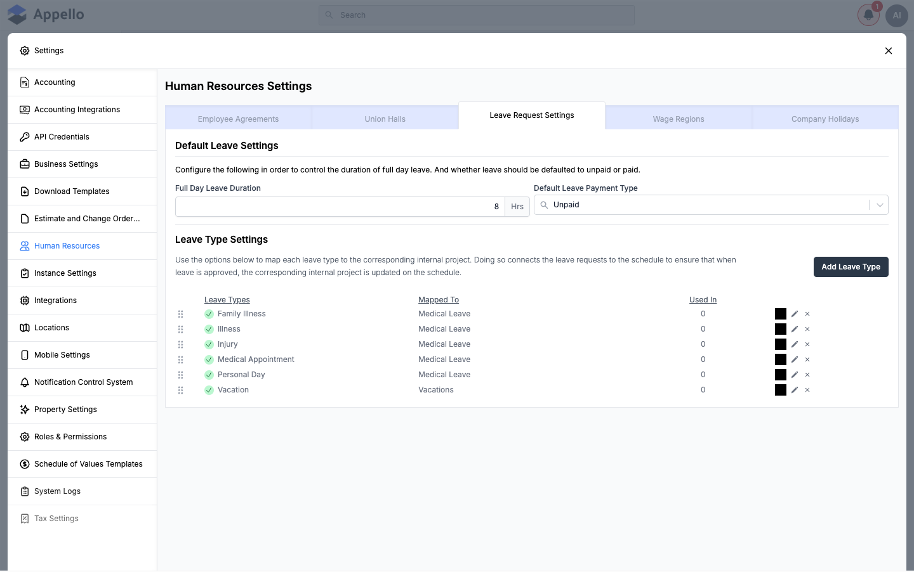Click the top Search box
This screenshot has width=914, height=582.
477,15
